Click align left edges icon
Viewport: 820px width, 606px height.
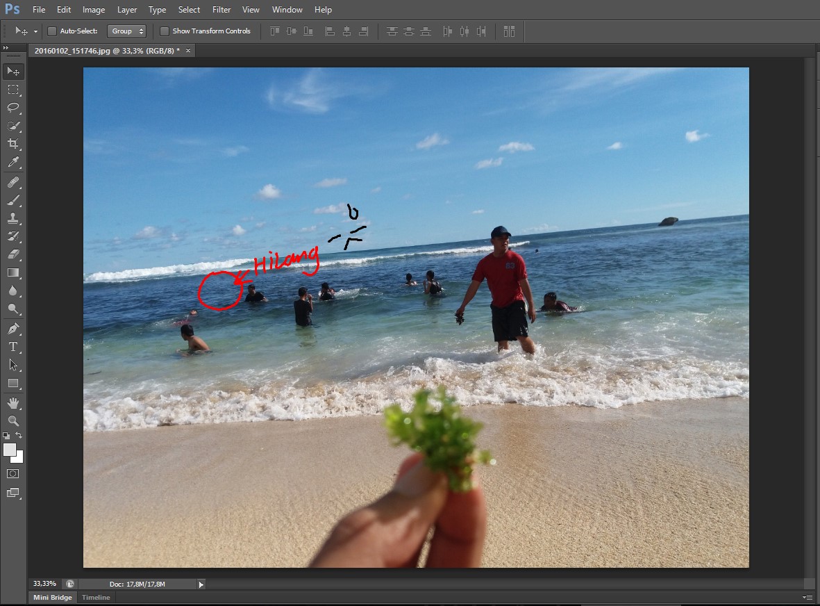coord(330,31)
